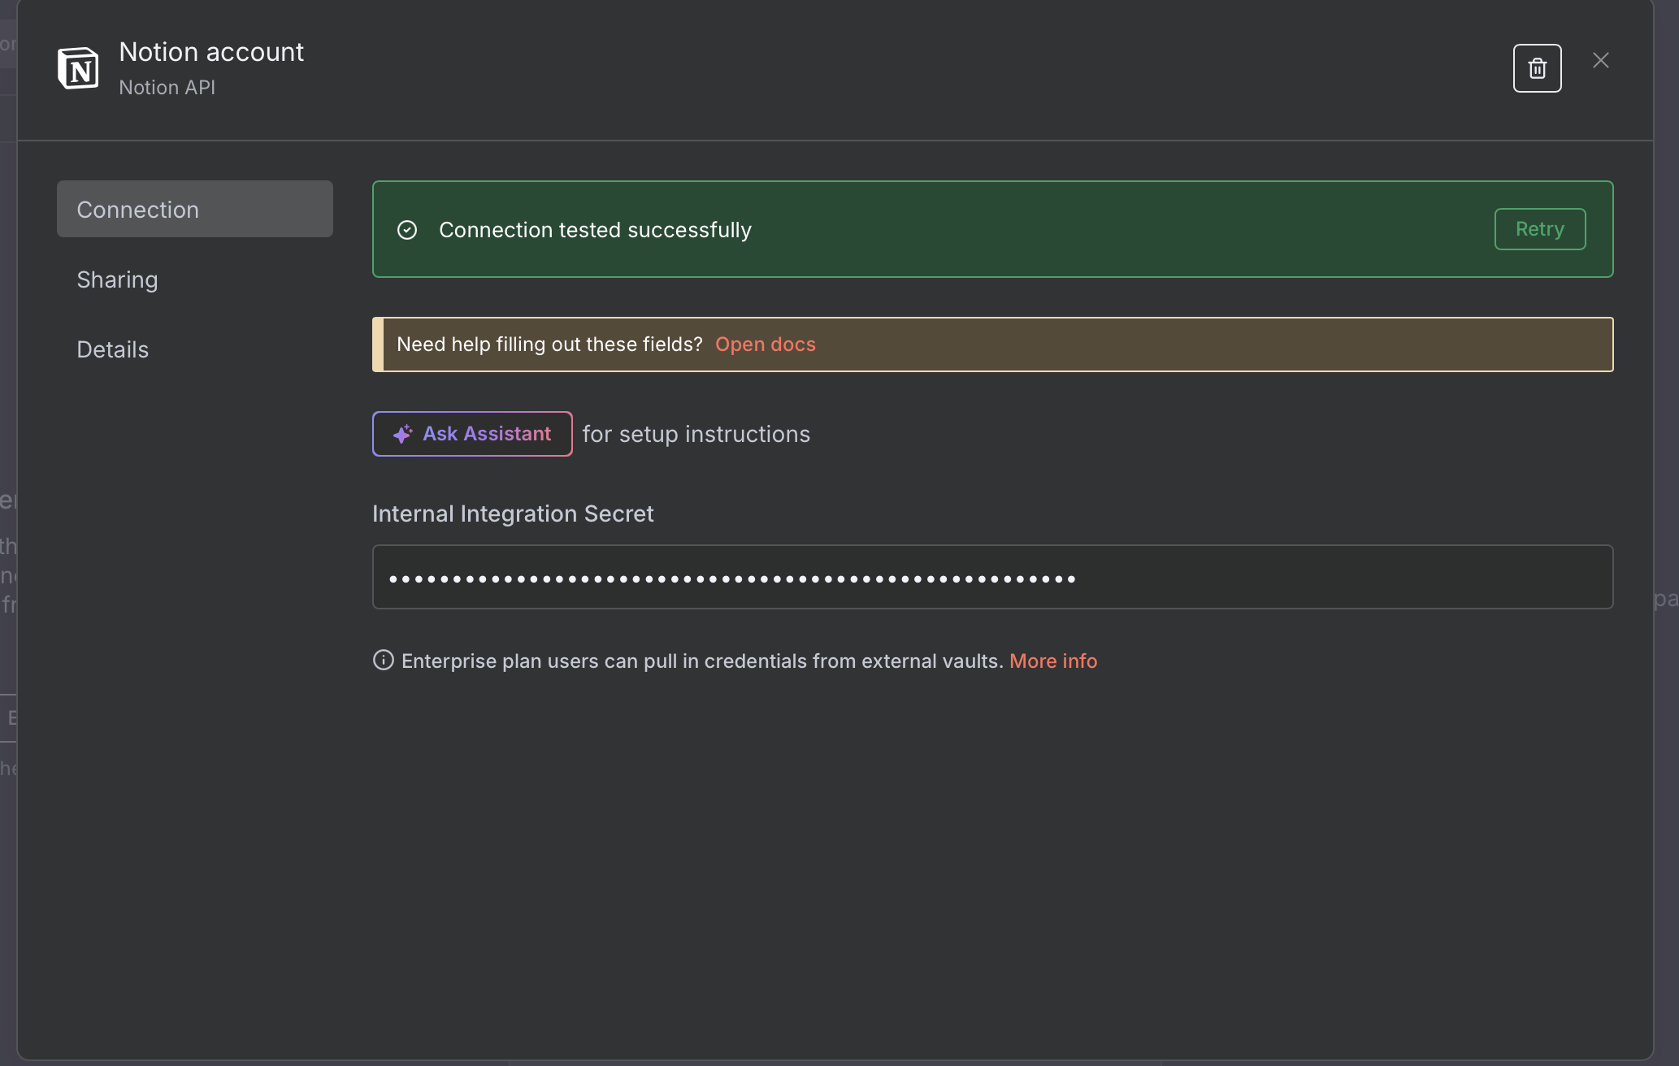Click the trash delete credential icon
Viewport: 1679px width, 1066px height.
coord(1537,68)
